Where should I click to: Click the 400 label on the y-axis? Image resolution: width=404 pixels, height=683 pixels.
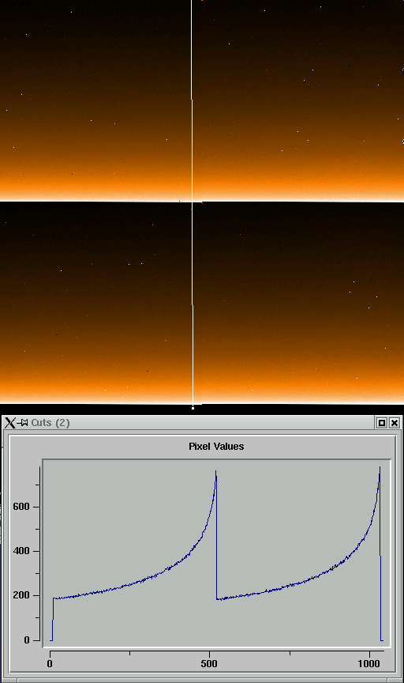21,551
